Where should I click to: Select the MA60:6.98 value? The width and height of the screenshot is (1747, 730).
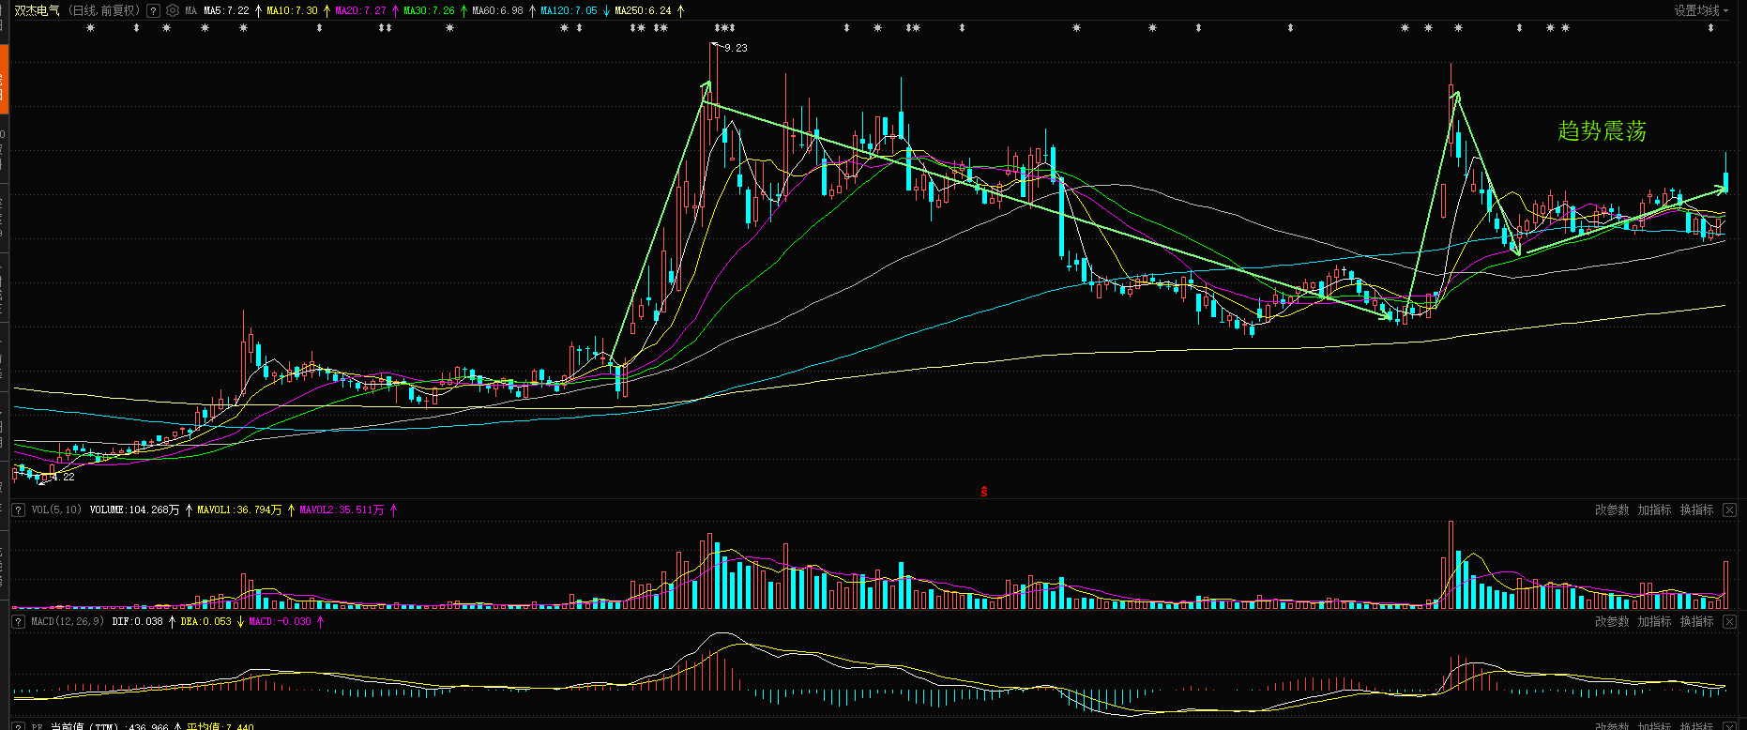[x=497, y=11]
